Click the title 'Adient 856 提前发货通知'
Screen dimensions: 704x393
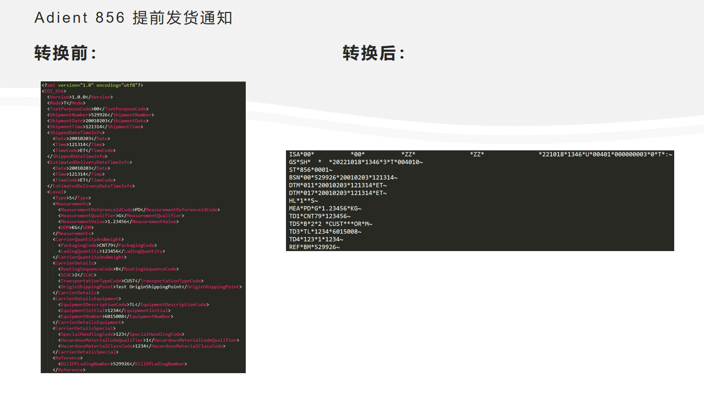click(x=133, y=18)
